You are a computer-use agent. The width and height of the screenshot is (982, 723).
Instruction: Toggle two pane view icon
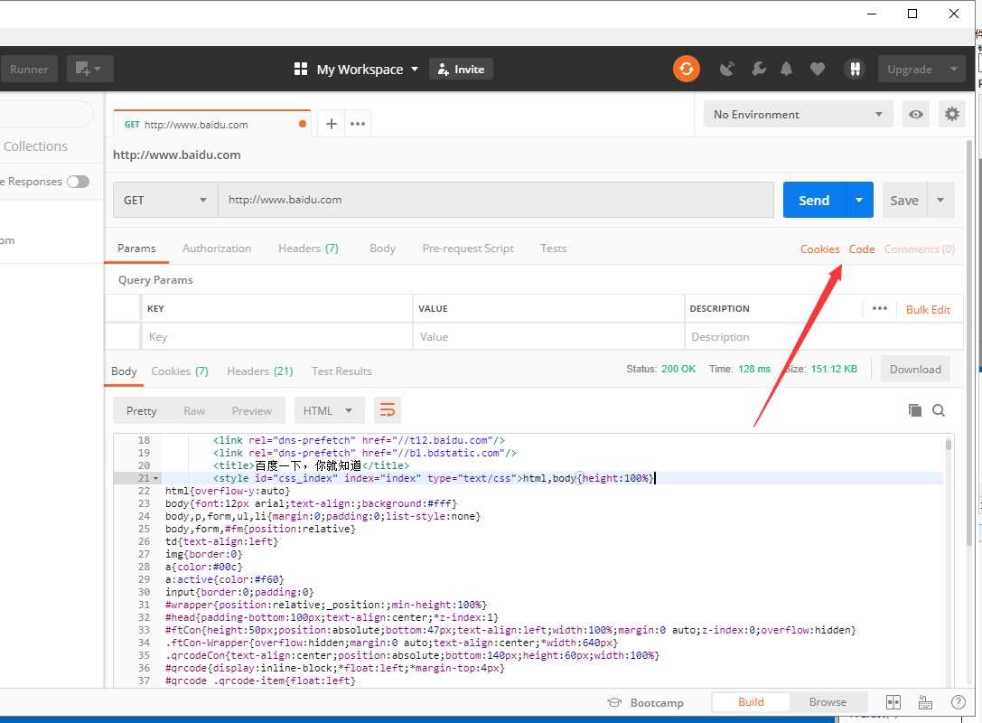[x=893, y=702]
